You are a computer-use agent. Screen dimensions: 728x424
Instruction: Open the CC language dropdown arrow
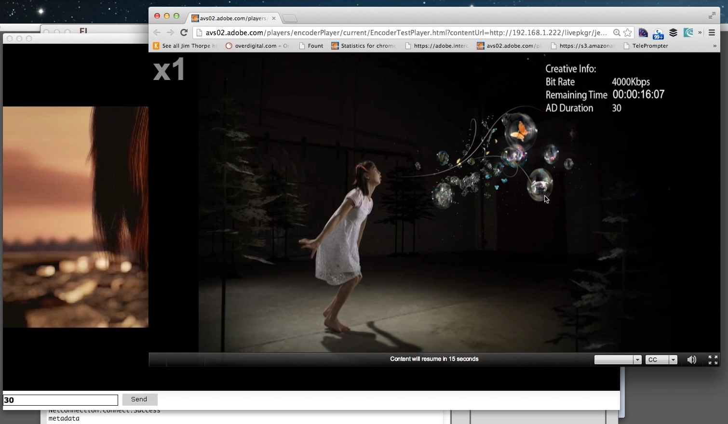coord(674,359)
